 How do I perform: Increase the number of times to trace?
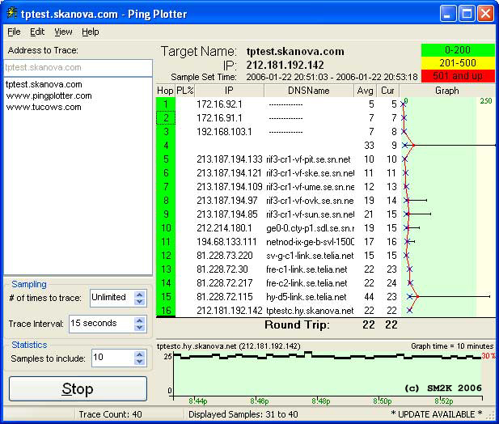click(139, 295)
